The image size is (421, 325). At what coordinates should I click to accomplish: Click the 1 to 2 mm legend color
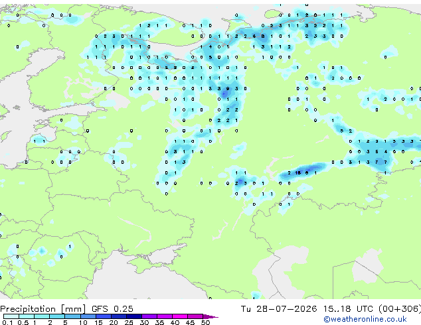click(42, 316)
